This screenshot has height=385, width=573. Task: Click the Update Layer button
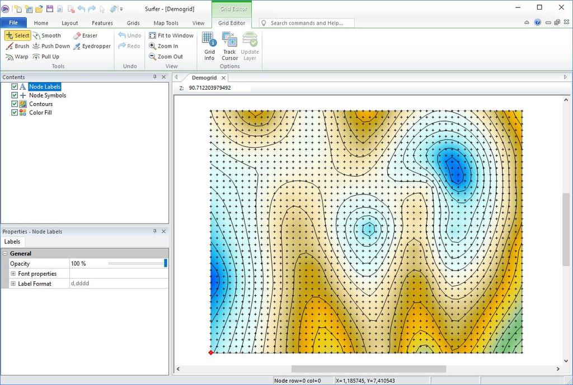(250, 46)
